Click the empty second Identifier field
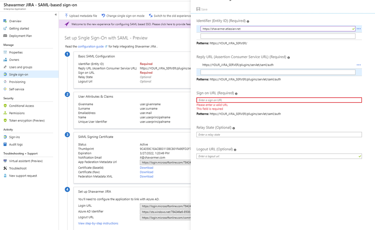This screenshot has width=375, height=230. [x=278, y=36]
